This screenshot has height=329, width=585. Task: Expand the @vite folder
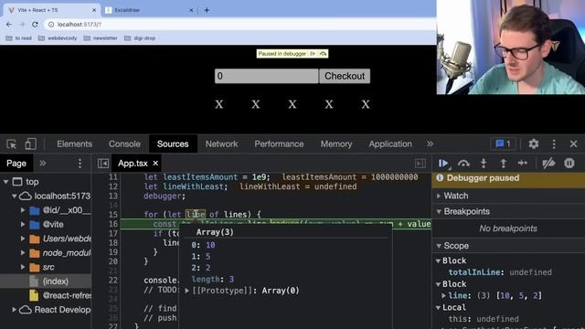click(23, 224)
